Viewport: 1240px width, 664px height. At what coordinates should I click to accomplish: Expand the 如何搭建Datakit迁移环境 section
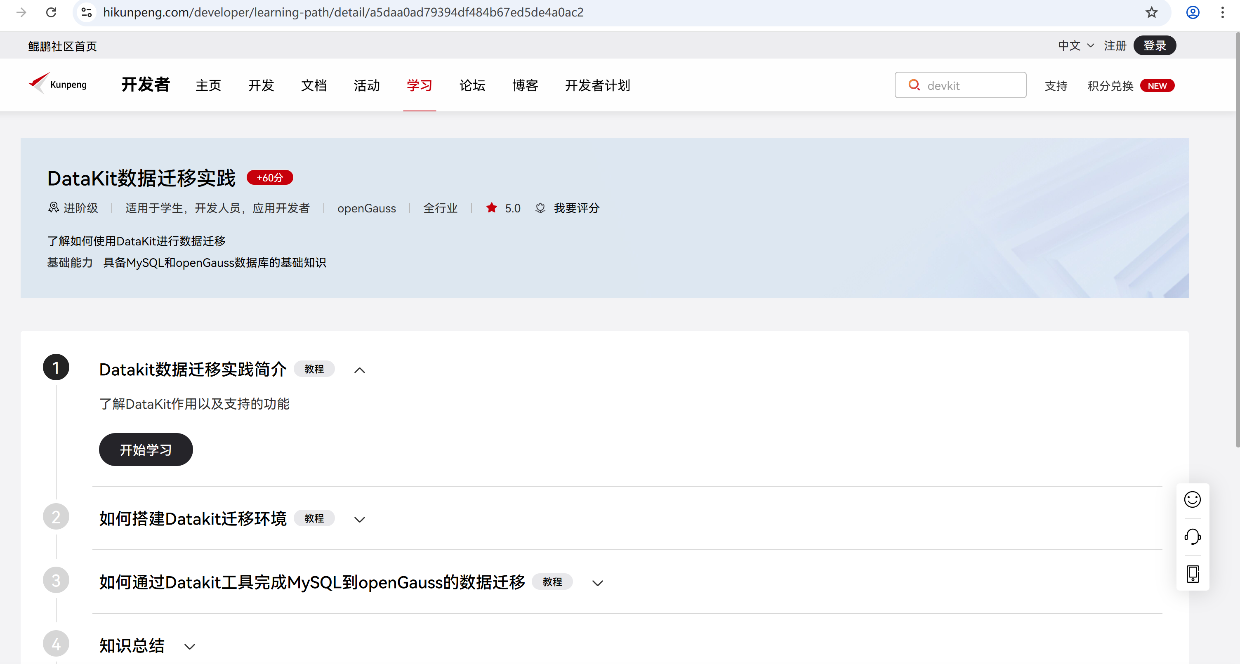(x=360, y=519)
